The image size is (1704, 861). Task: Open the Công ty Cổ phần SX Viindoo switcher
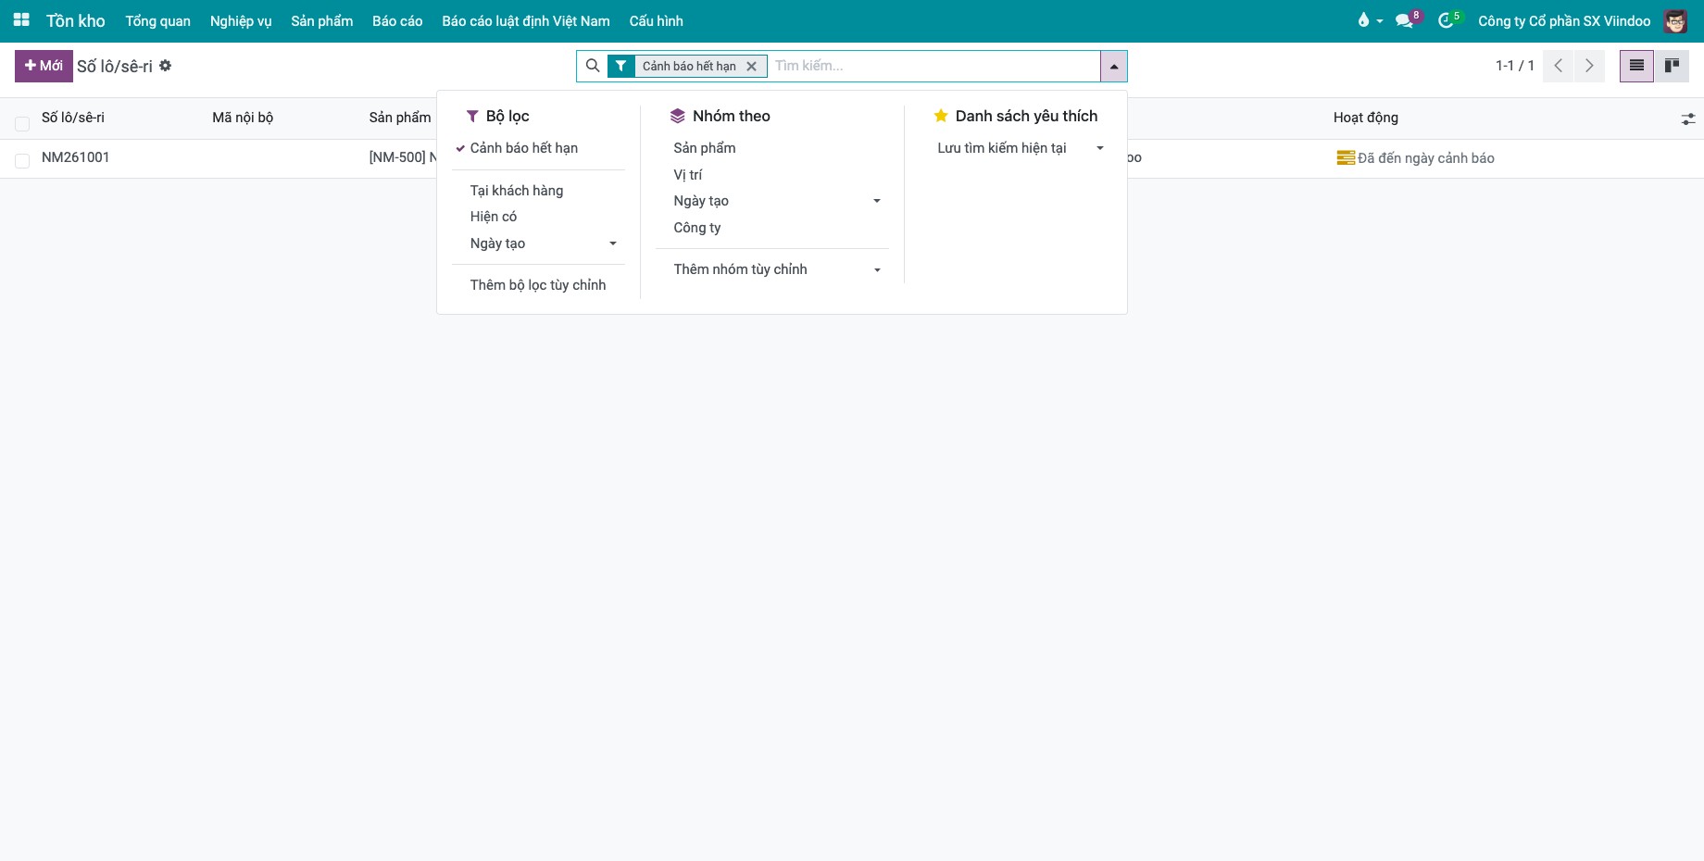[1564, 20]
